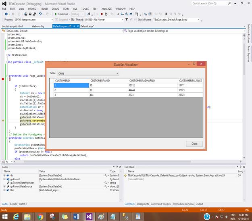Open Google Chrome from the taskbar

40,217
